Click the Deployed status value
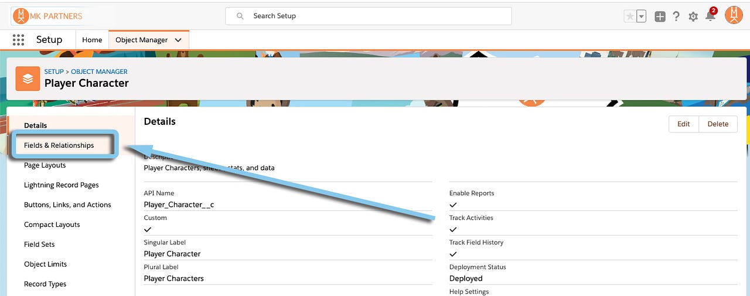 point(466,278)
